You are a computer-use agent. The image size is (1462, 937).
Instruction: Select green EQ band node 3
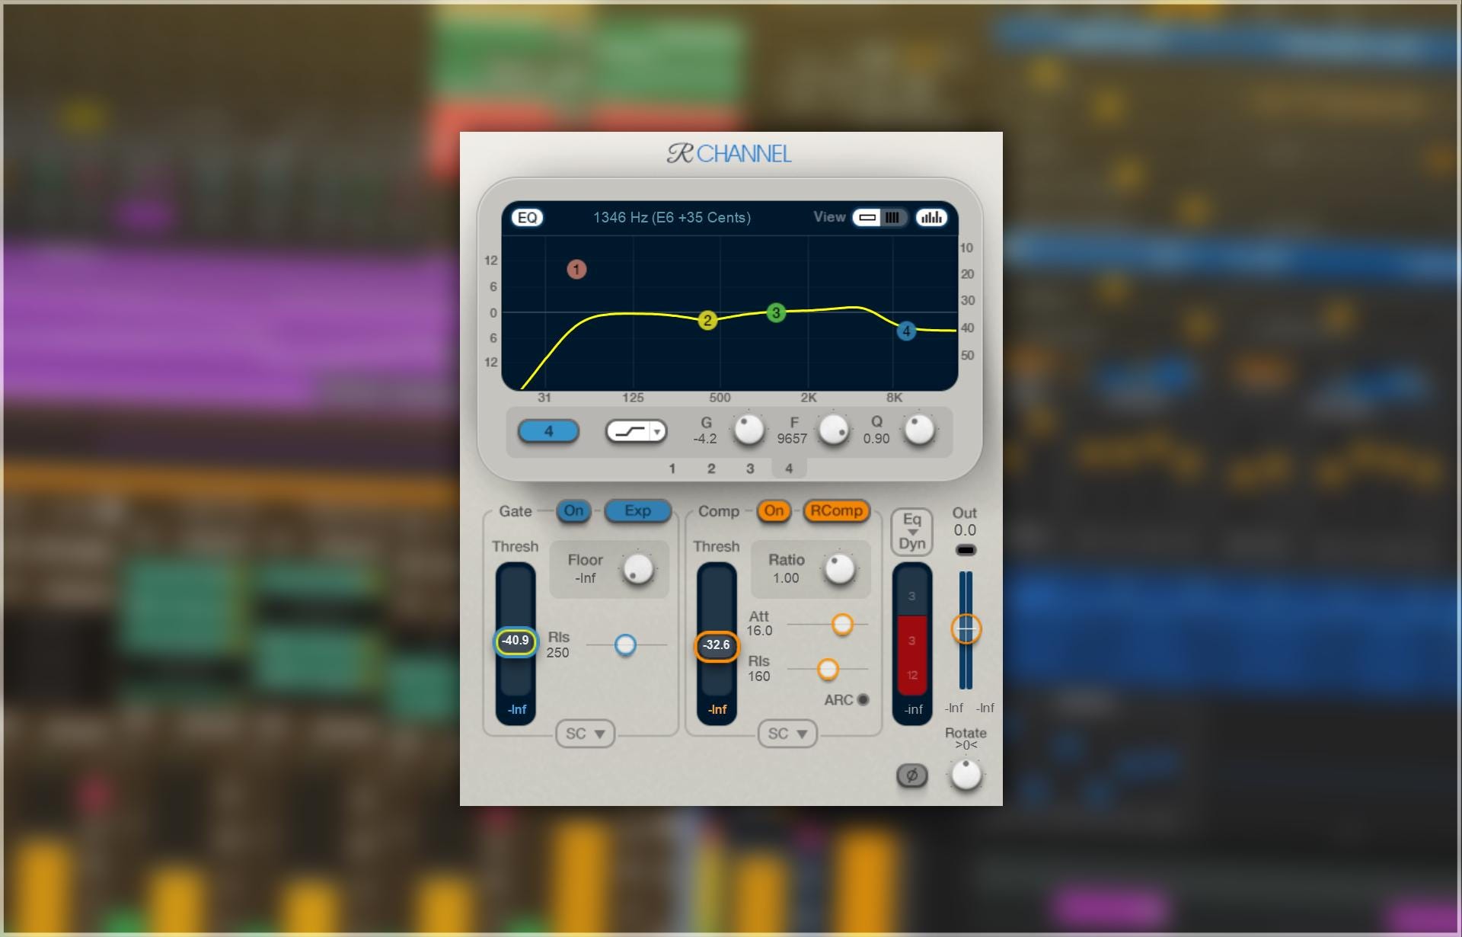coord(776,312)
